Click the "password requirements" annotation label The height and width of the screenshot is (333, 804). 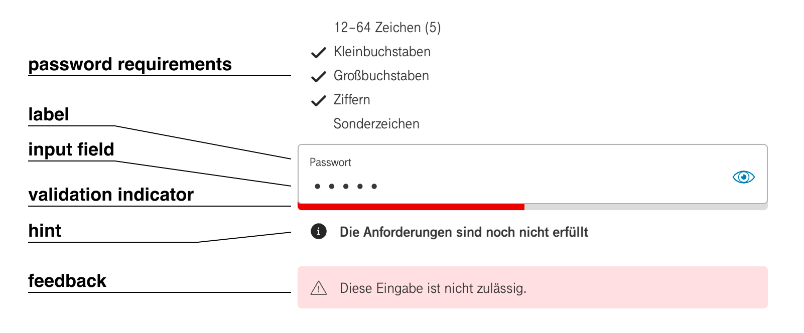(x=130, y=64)
